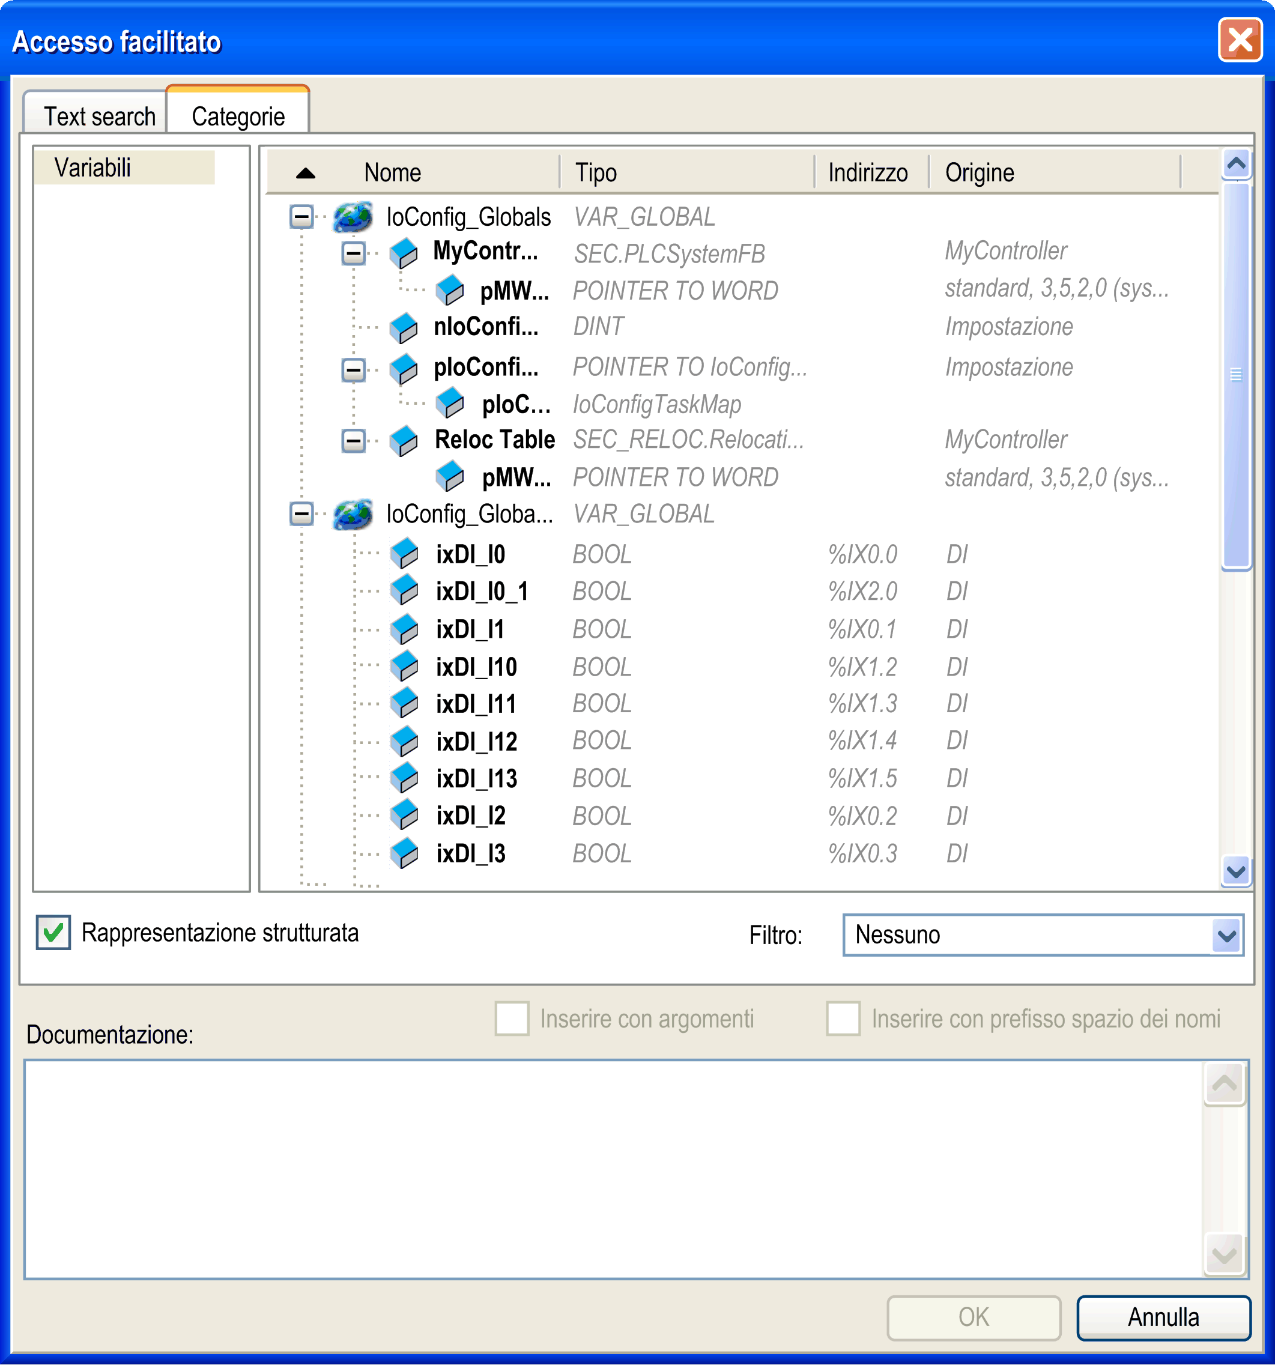Image resolution: width=1275 pixels, height=1365 pixels.
Task: Click the pIoConfi... pointer cube icon
Action: click(x=404, y=369)
